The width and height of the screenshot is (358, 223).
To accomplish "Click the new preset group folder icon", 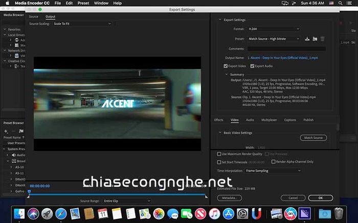I will coord(21,131).
